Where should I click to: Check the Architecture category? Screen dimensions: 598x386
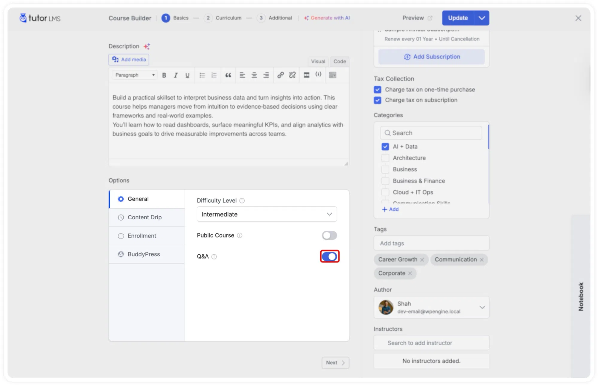click(385, 158)
